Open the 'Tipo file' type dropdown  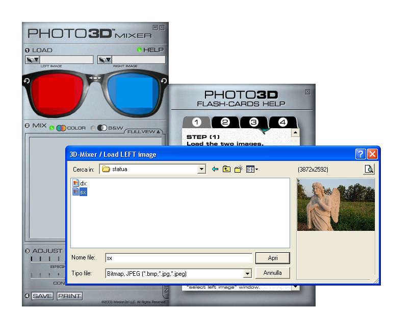(x=247, y=274)
